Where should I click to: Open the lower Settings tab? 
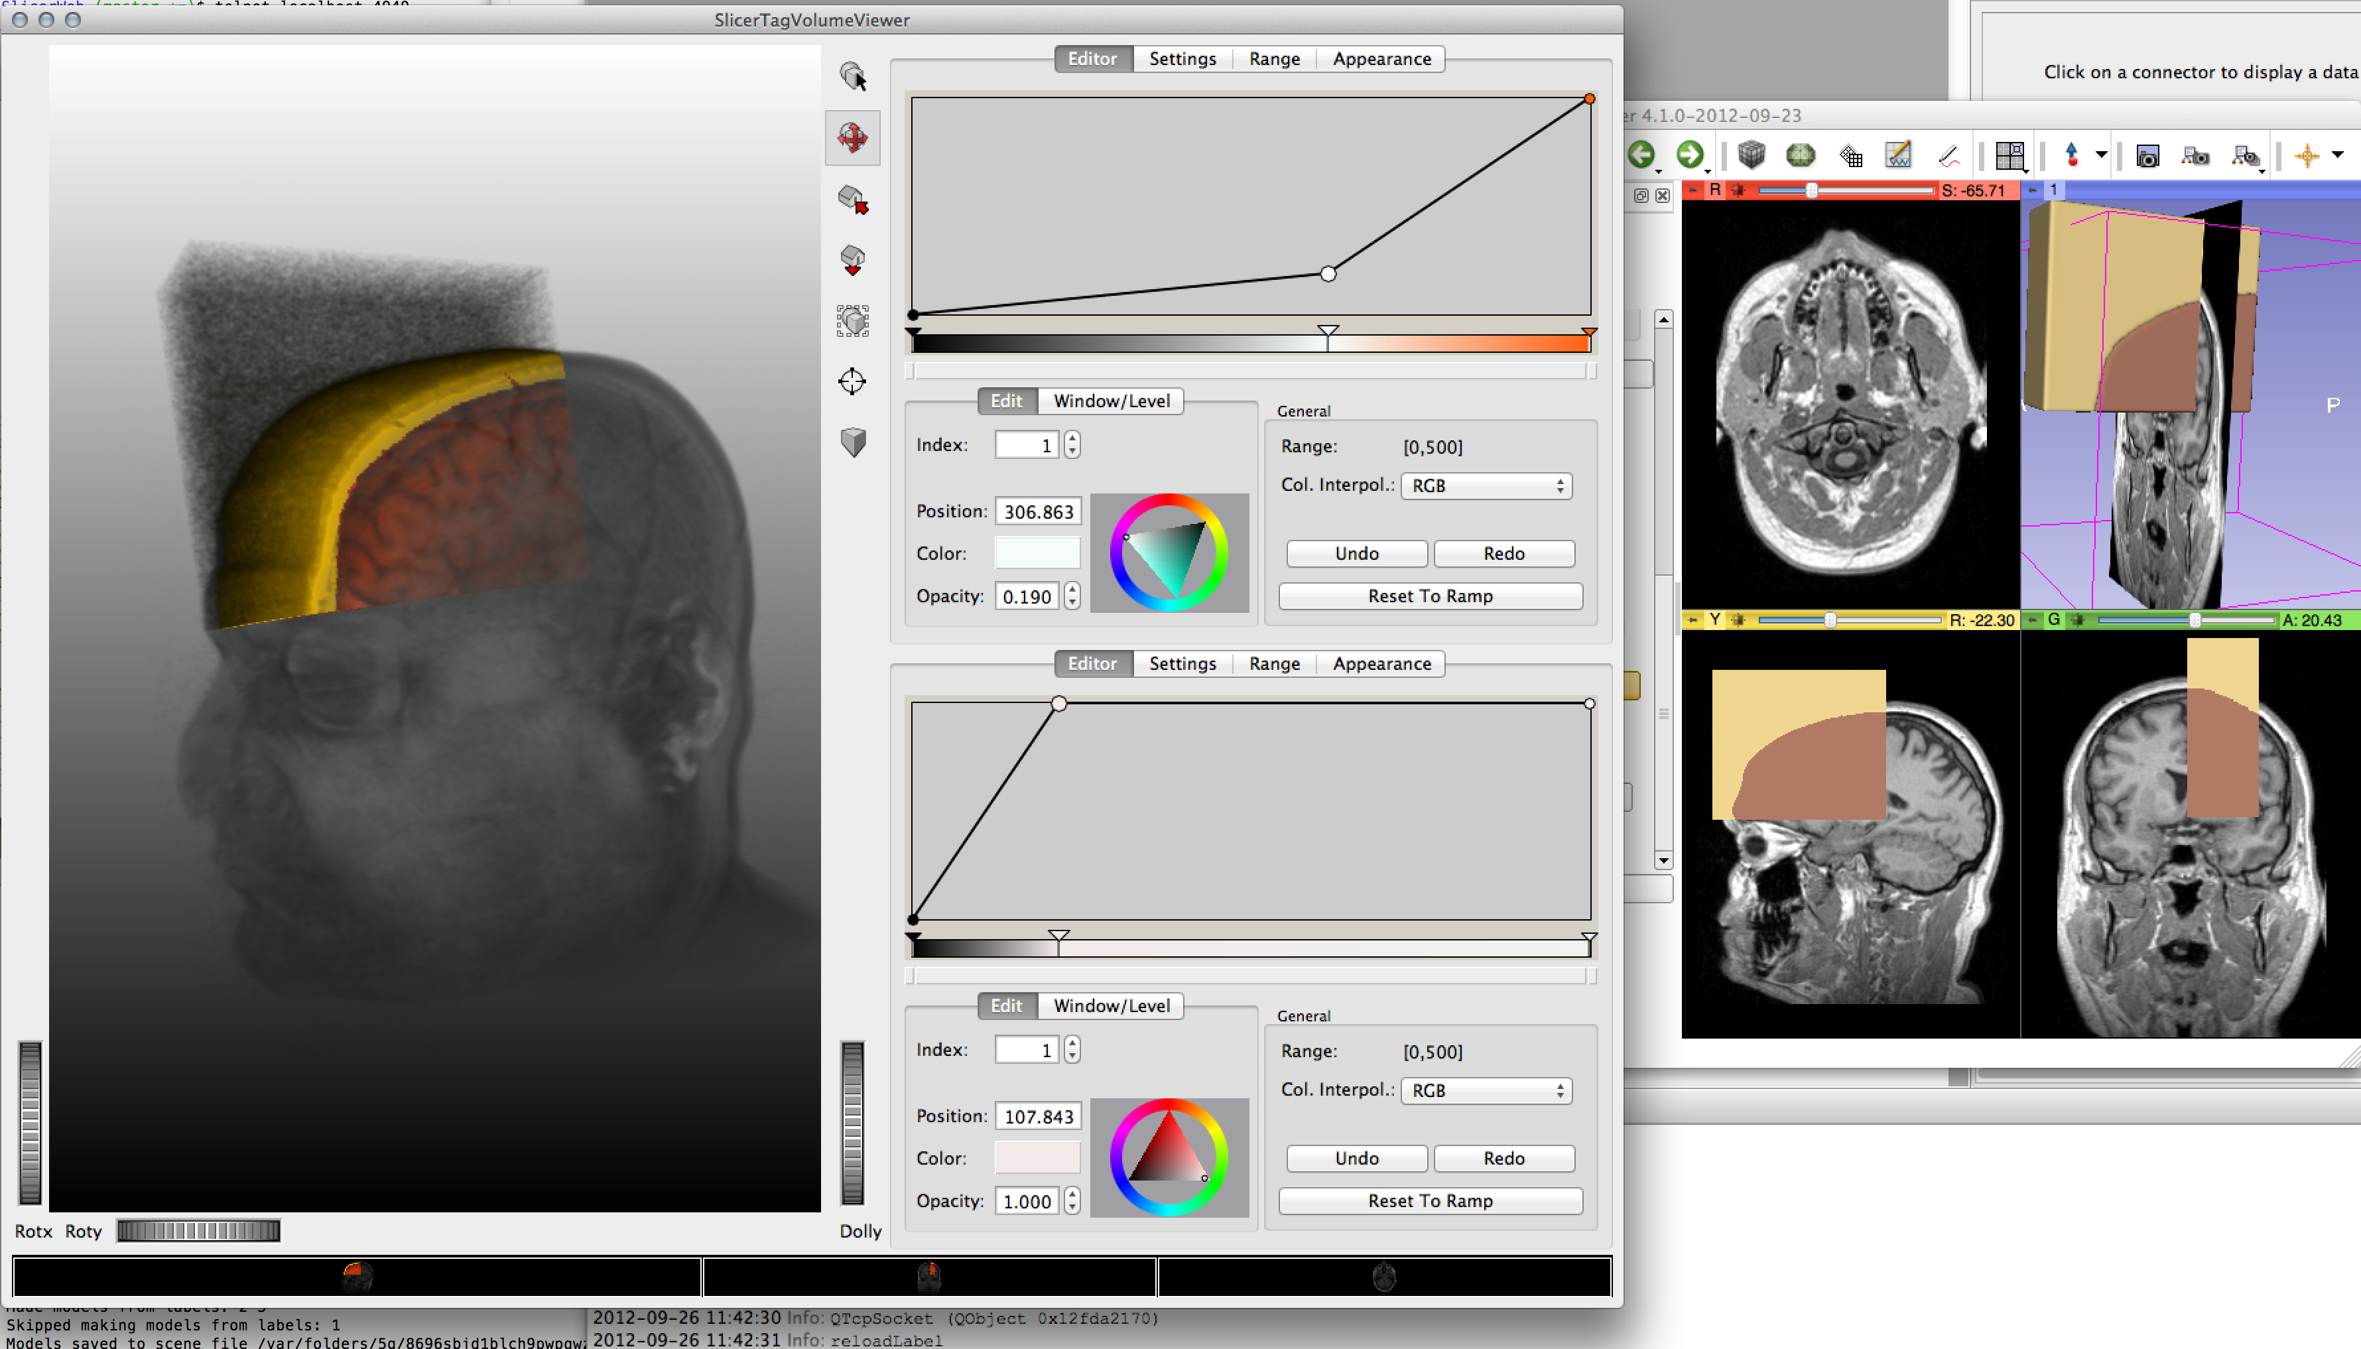(x=1182, y=663)
